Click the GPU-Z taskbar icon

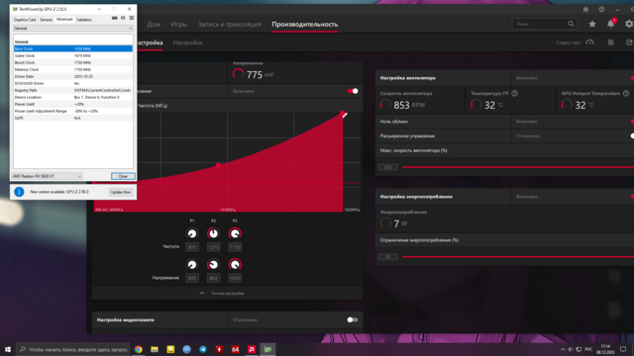tap(267, 349)
